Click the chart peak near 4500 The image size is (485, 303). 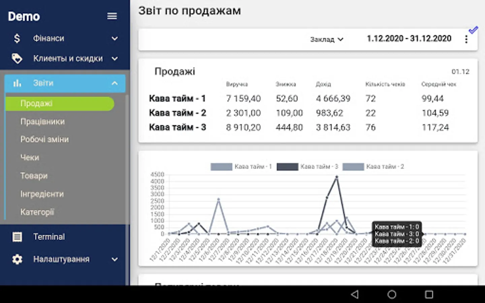pyautogui.click(x=336, y=177)
